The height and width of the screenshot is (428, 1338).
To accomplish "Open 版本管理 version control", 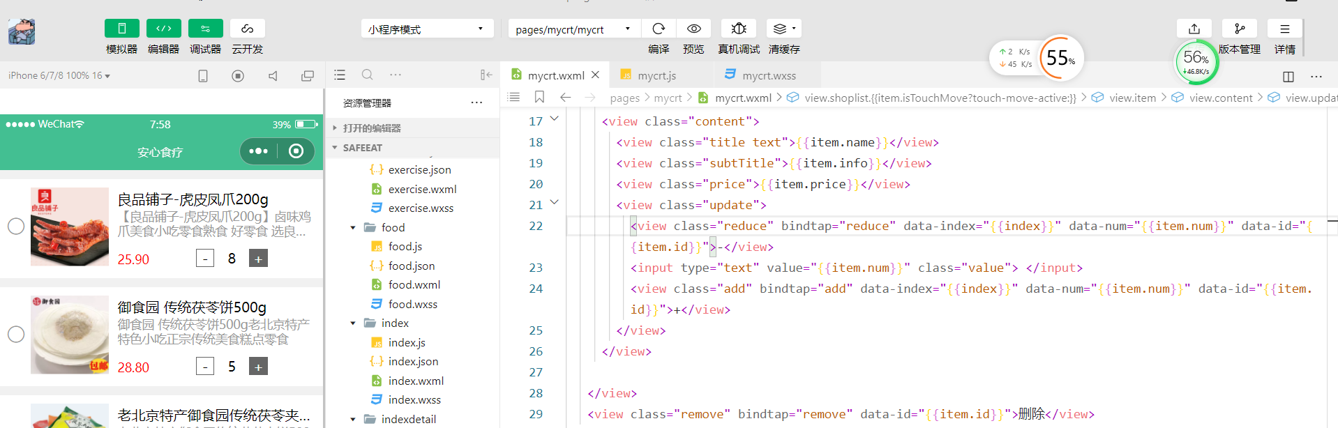I will point(1240,29).
